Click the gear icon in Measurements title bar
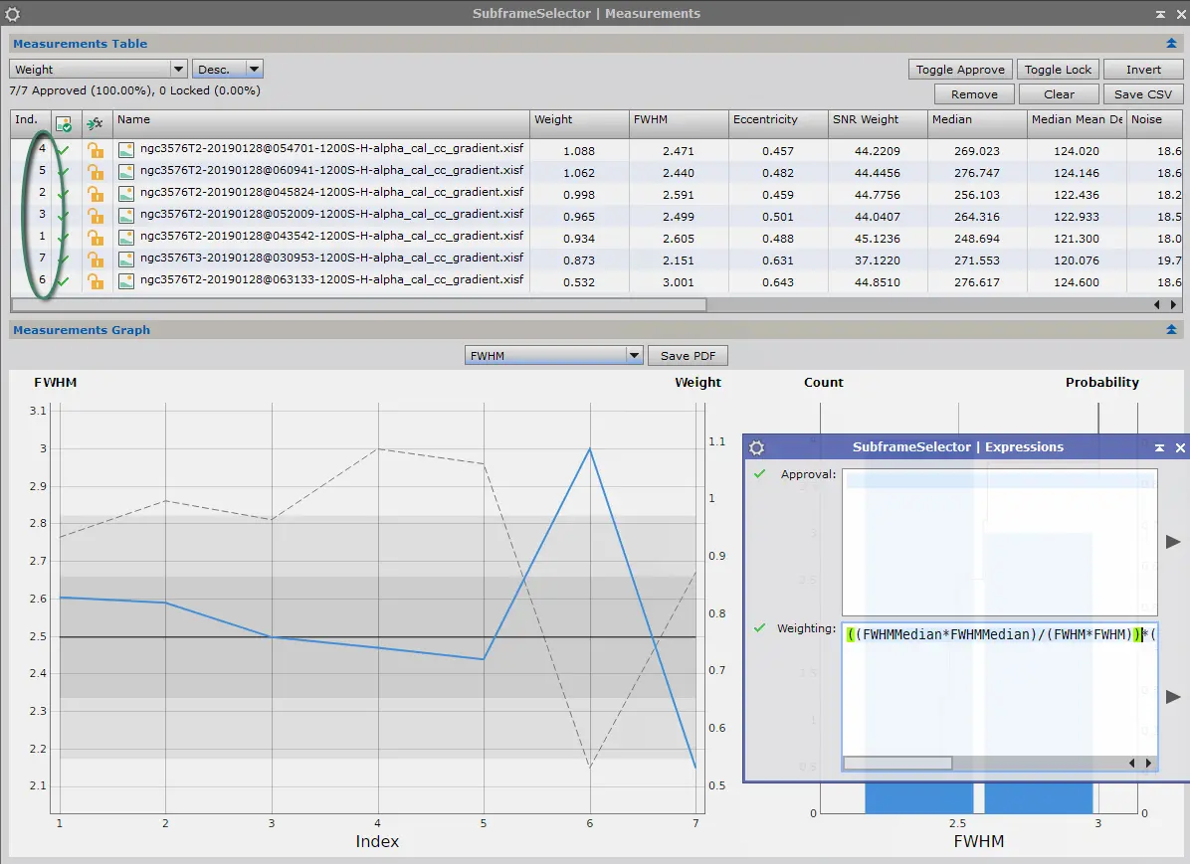1190x864 pixels. point(12,14)
